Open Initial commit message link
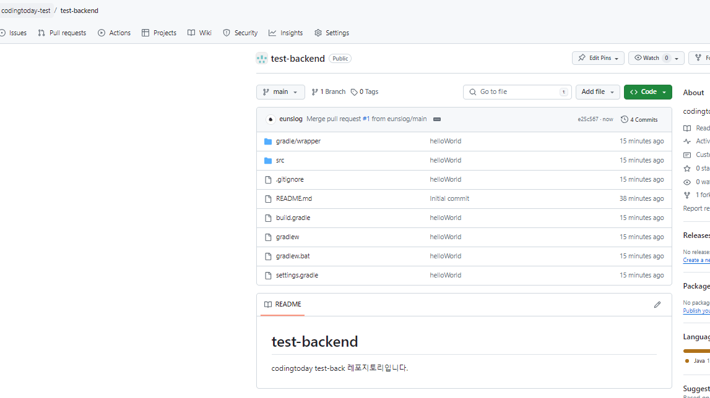Image resolution: width=710 pixels, height=398 pixels. click(449, 198)
